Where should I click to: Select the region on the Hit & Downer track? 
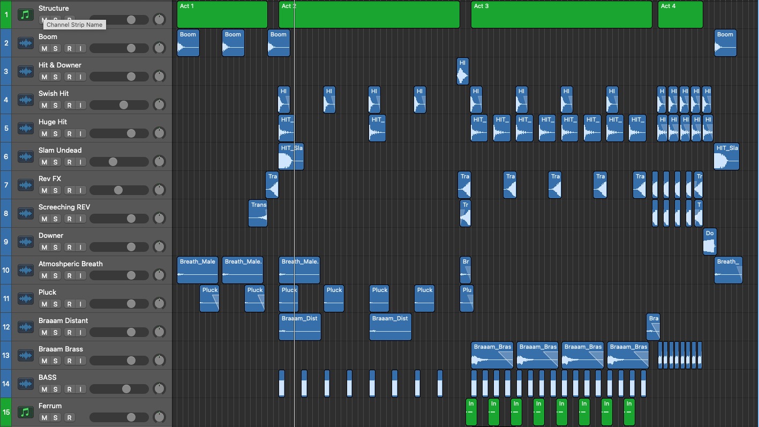coord(463,71)
